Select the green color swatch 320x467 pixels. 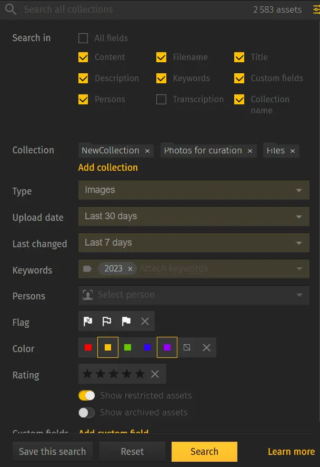[x=126, y=347]
